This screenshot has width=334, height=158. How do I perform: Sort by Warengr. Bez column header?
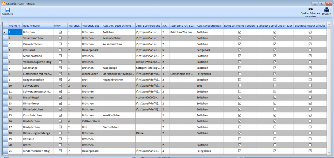(91, 26)
